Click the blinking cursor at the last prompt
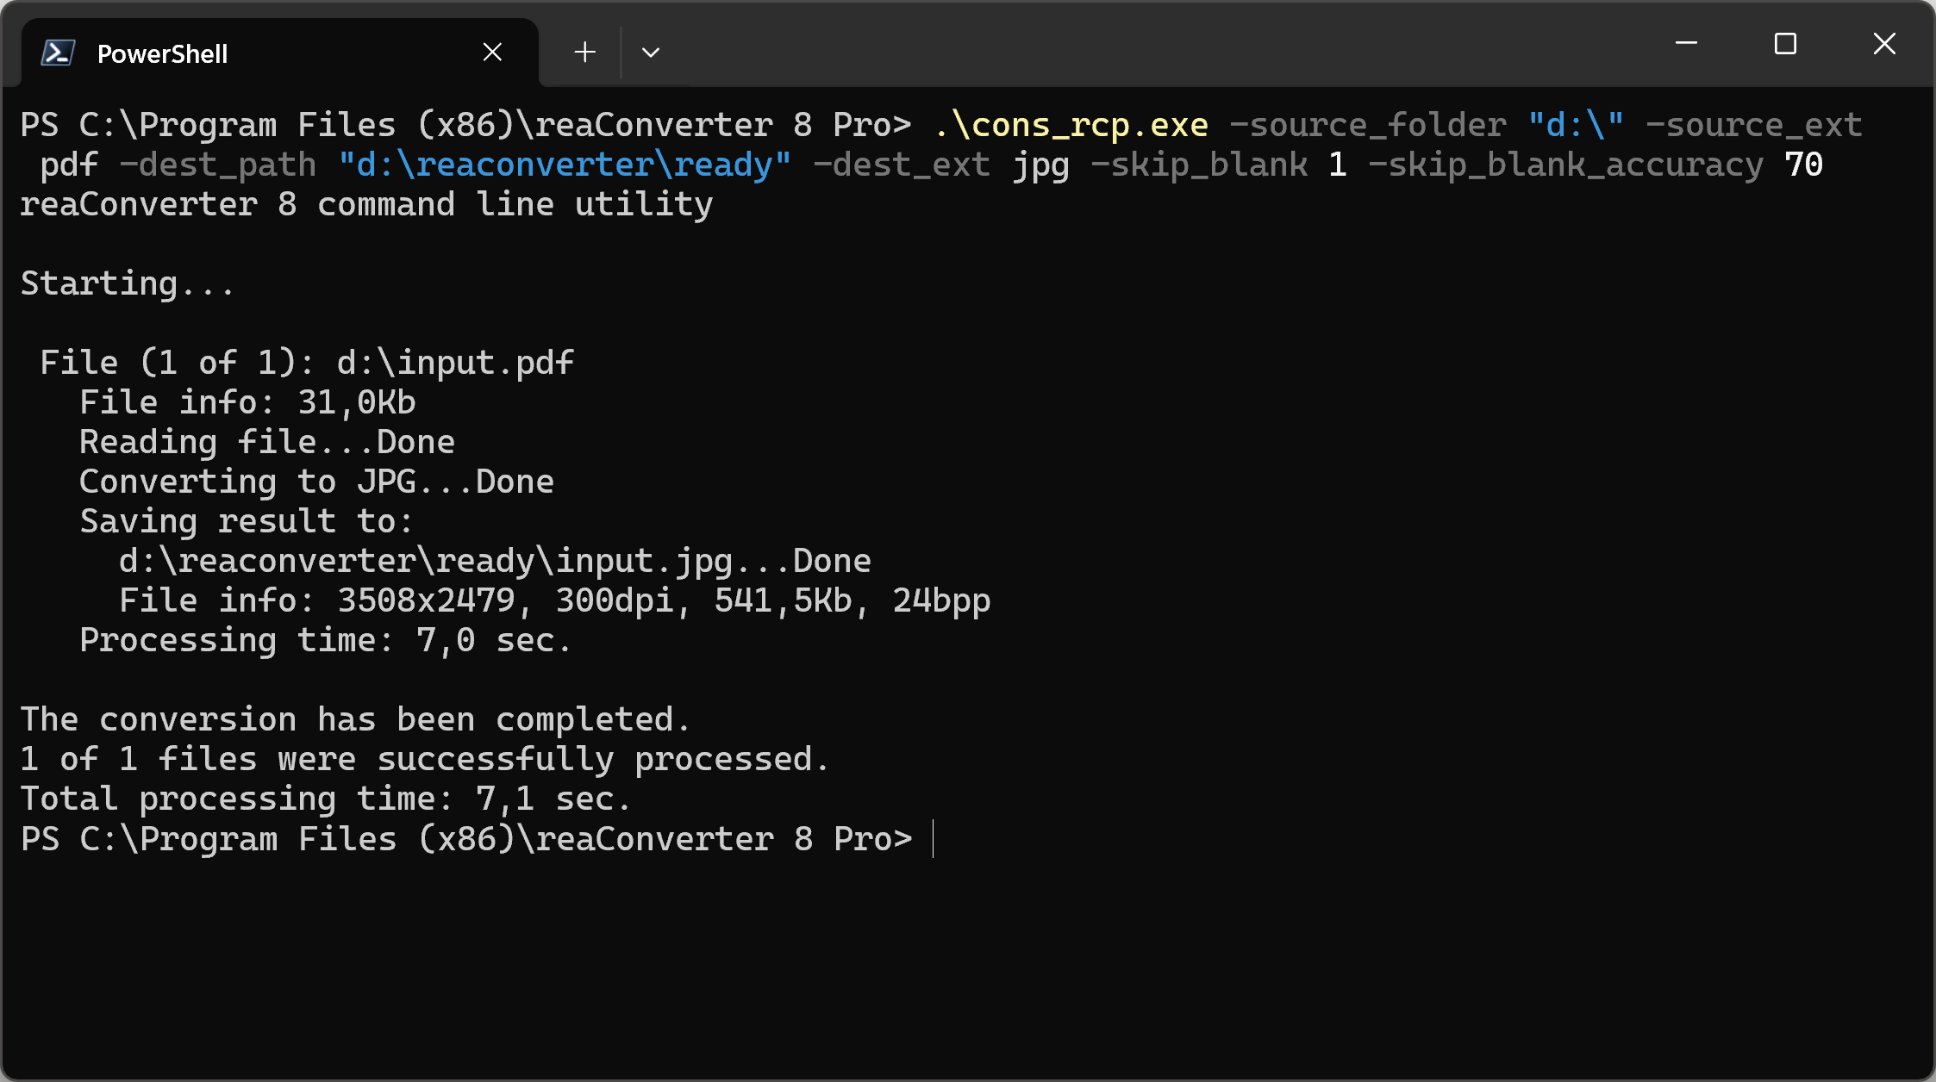 pyautogui.click(x=933, y=839)
